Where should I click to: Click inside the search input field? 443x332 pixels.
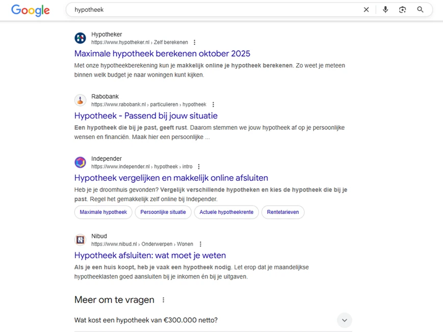pos(204,9)
